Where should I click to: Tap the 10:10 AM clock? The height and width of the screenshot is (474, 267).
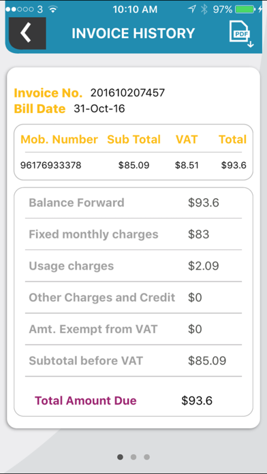click(135, 10)
